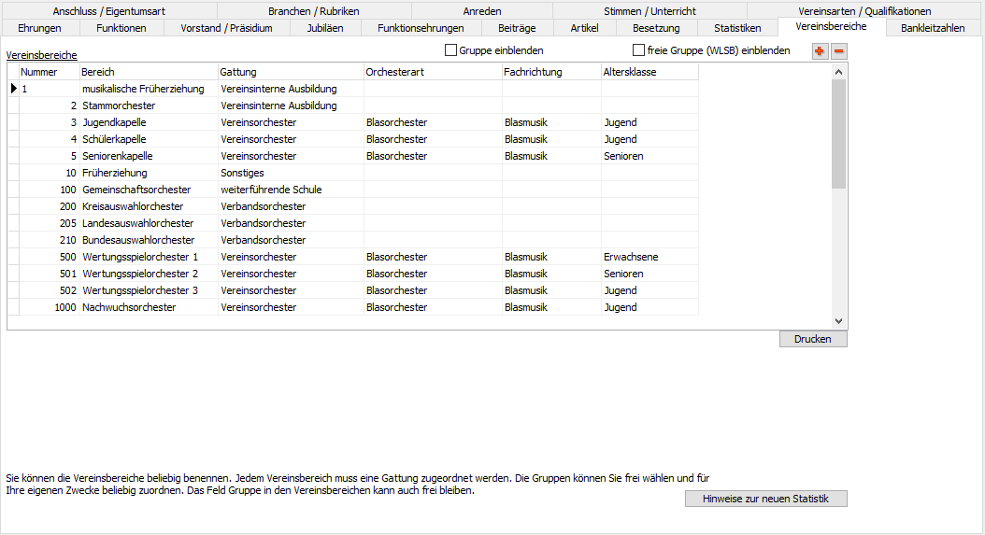
Task: Enable 'Gruppe einblenden' checkbox
Action: 451,50
